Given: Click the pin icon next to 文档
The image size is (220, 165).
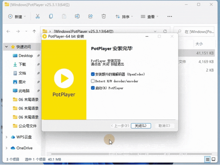Looking at the screenshot, I should pyautogui.click(x=38, y=73).
